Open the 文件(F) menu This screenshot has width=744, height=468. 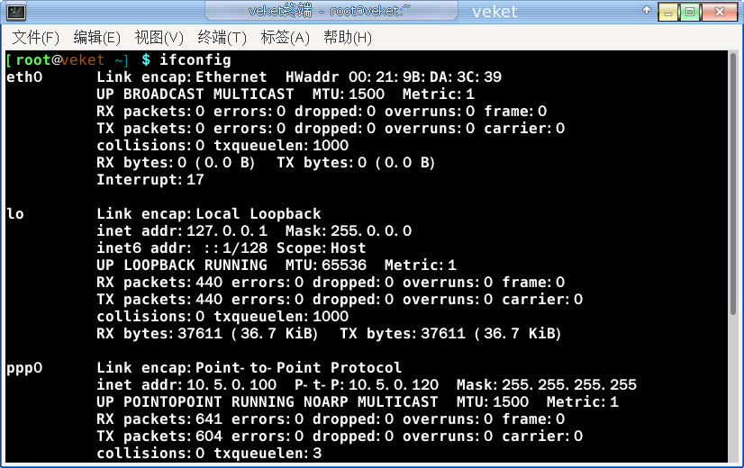point(36,37)
